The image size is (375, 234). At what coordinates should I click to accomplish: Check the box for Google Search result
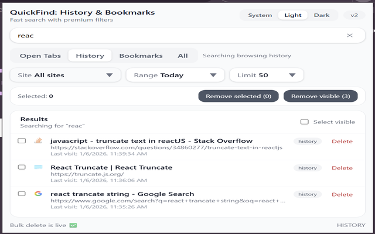click(22, 194)
